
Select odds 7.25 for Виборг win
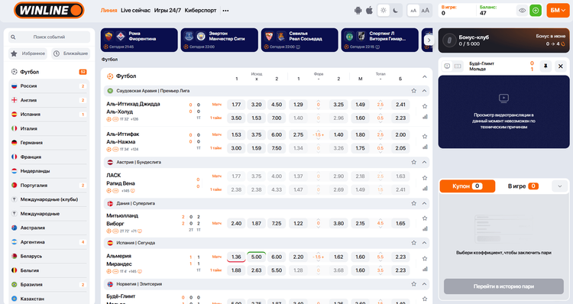pos(277,223)
